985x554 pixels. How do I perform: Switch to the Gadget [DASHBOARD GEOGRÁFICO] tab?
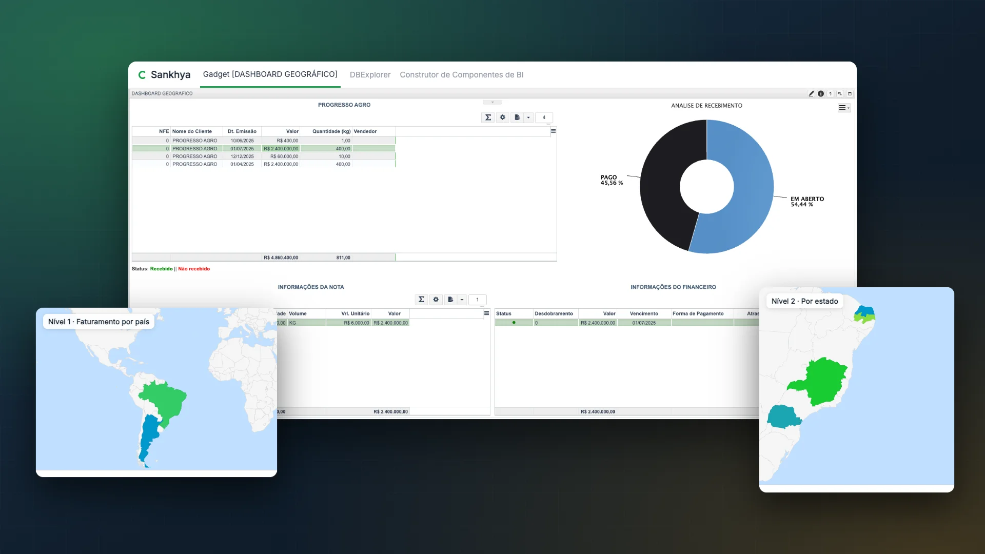pos(270,74)
